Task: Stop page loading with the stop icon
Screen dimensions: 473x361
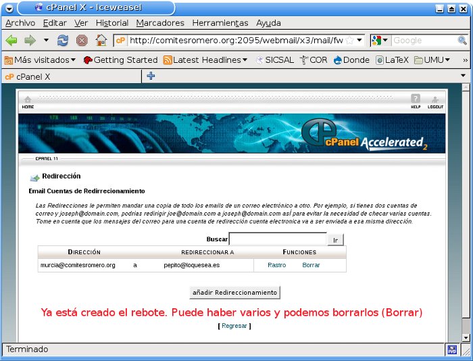Action: click(x=82, y=41)
